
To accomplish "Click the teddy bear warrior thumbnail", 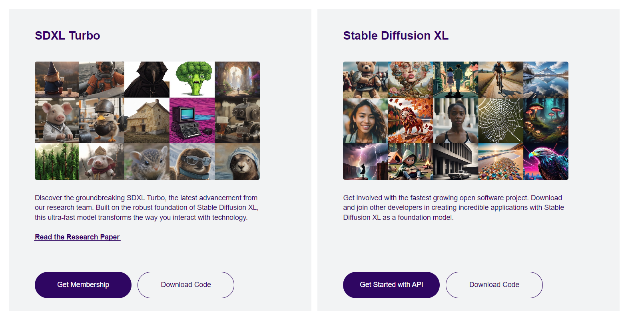I will 365,80.
